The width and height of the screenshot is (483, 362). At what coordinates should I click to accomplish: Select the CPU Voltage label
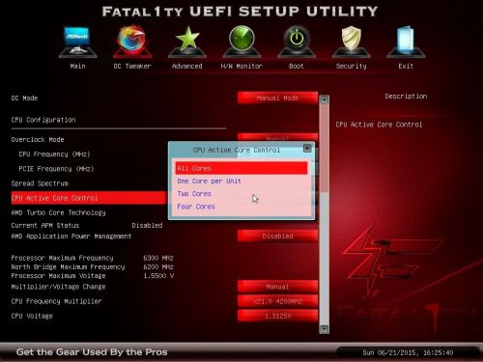point(32,316)
